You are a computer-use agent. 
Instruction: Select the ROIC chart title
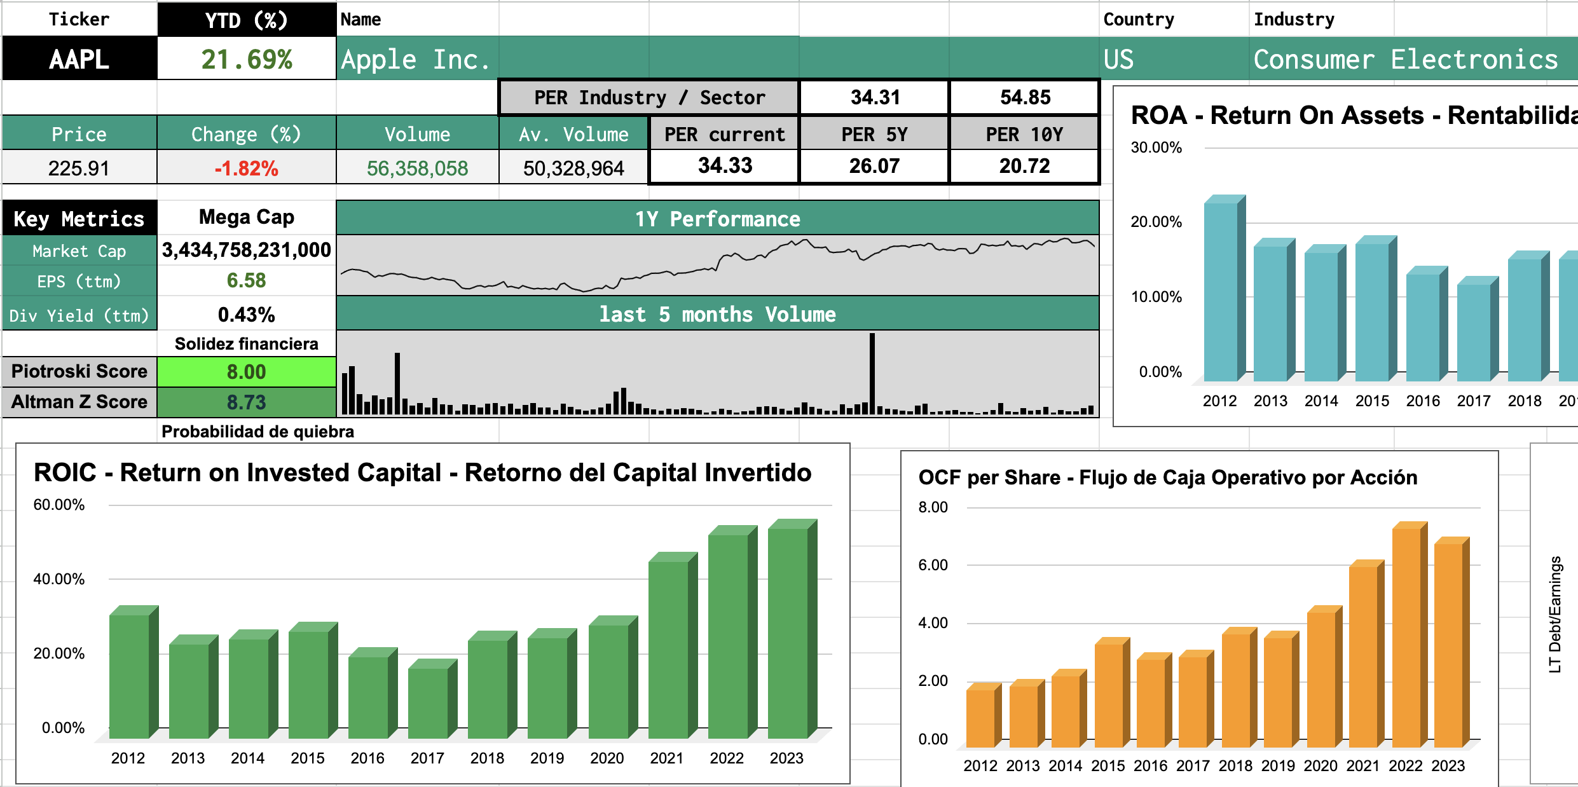point(423,472)
